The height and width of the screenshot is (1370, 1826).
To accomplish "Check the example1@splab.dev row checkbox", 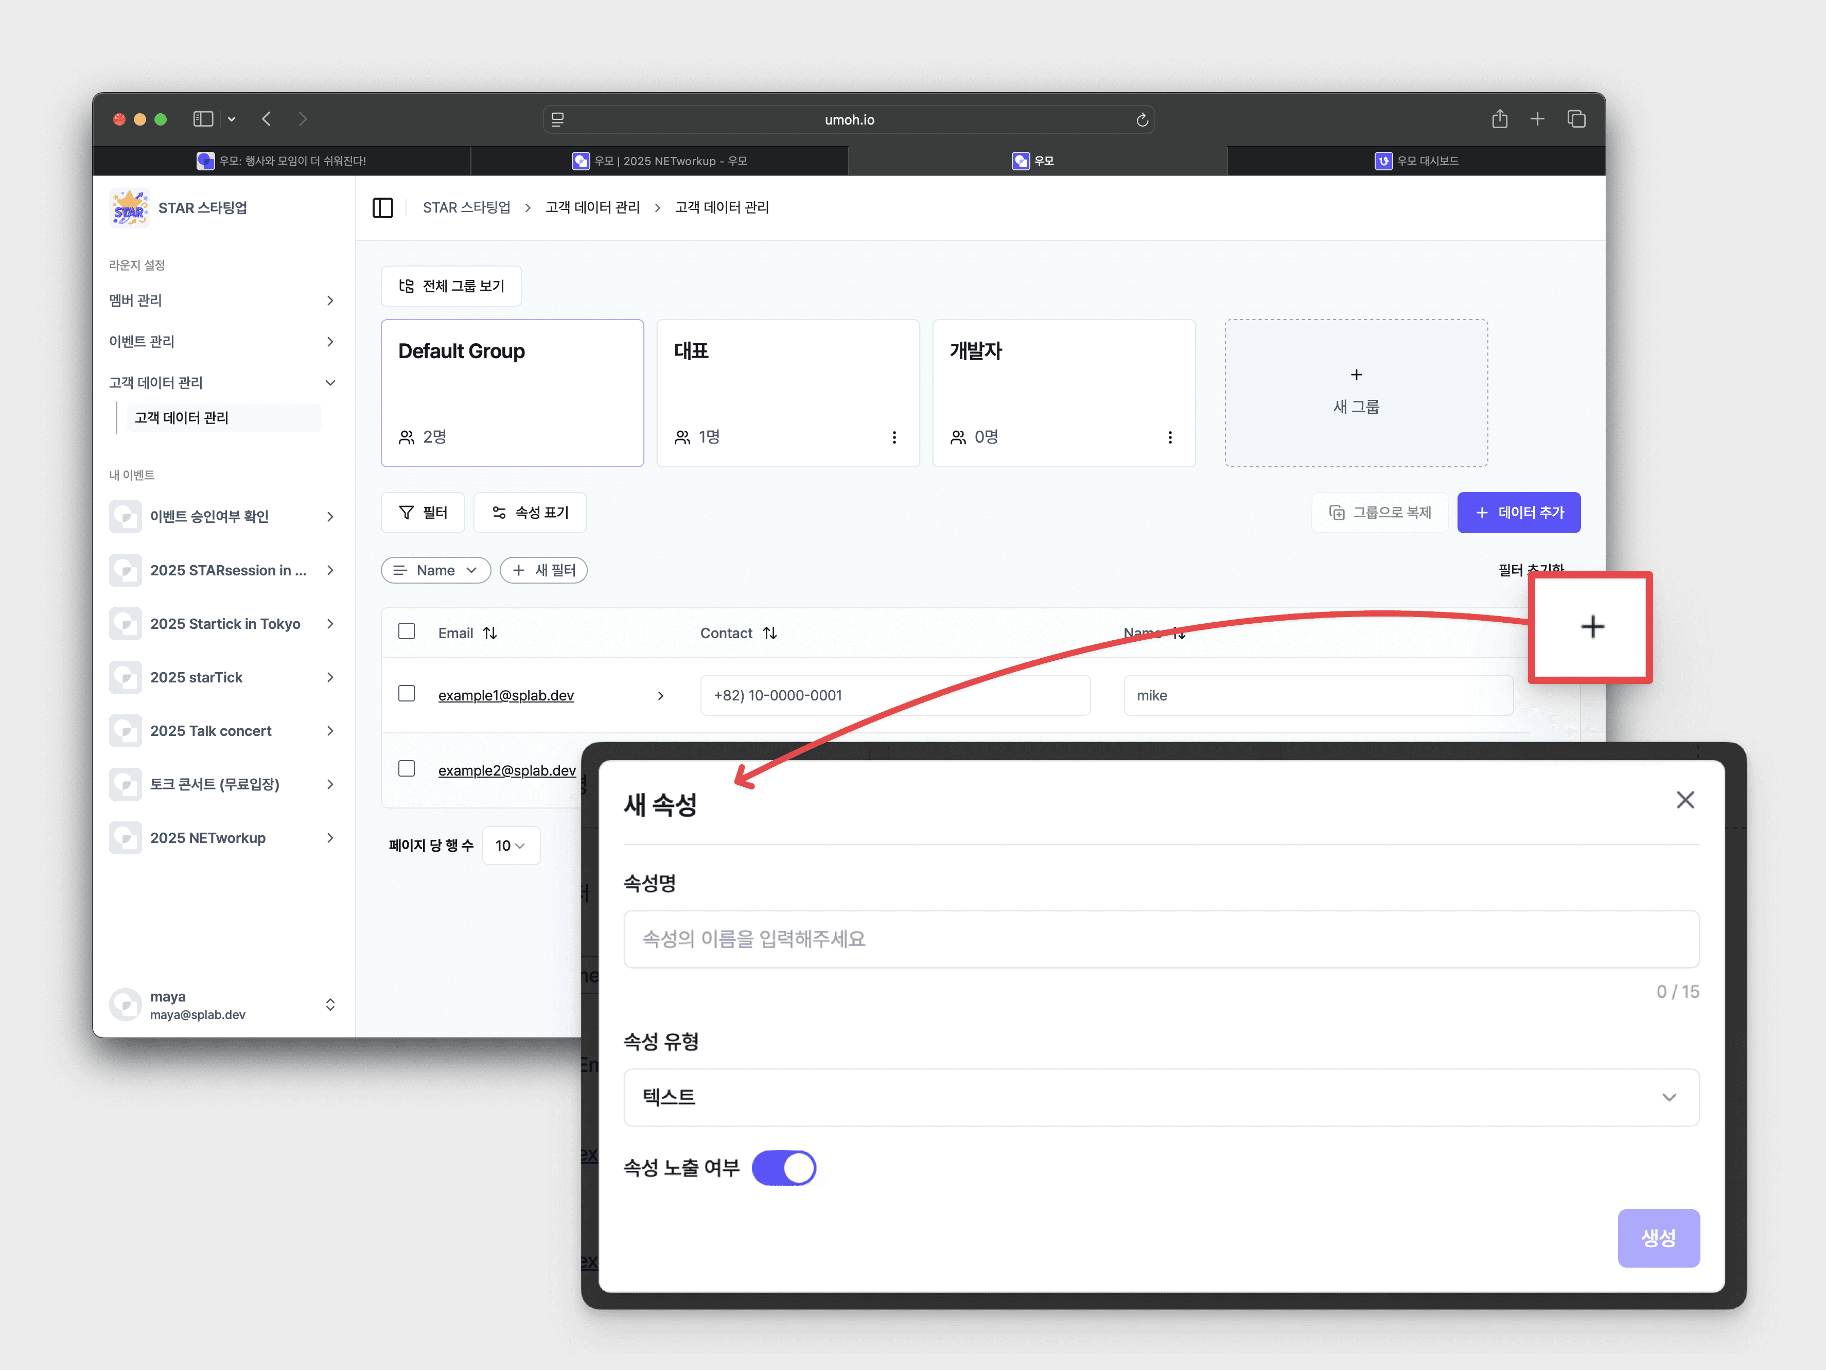I will click(406, 693).
